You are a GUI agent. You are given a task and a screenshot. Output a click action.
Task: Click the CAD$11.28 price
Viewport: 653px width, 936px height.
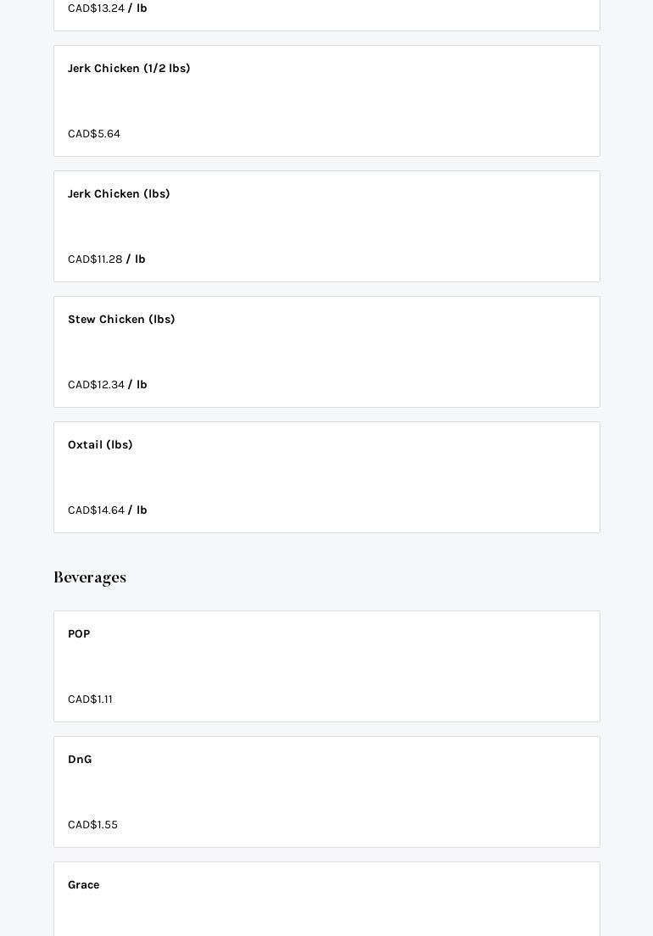pyautogui.click(x=95, y=259)
